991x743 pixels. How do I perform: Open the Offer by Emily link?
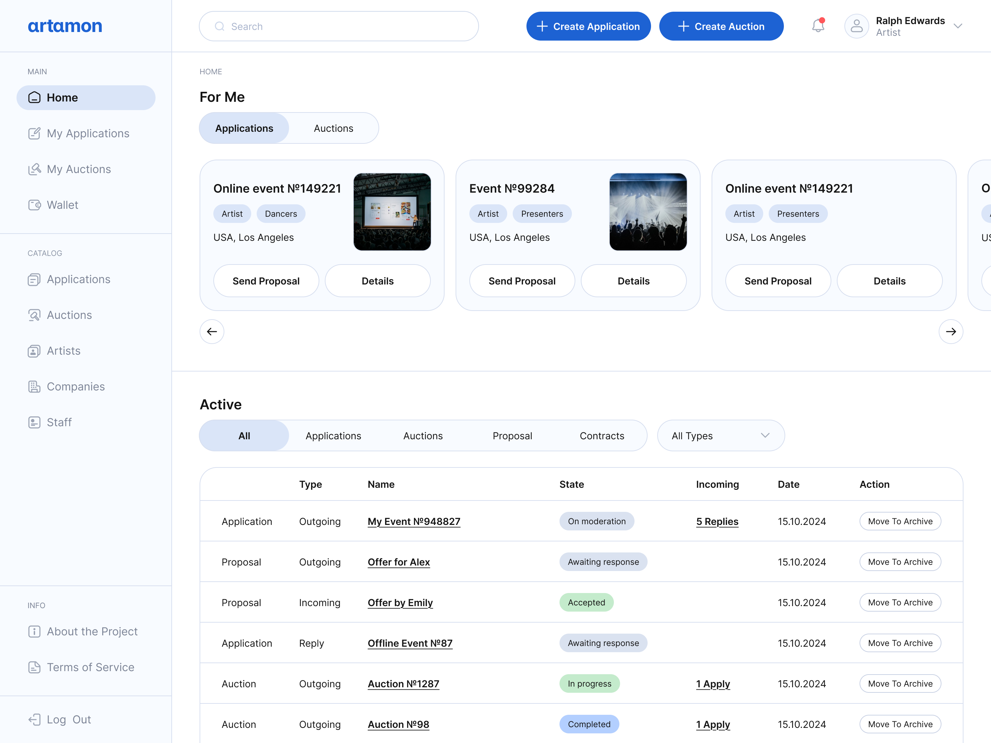point(400,602)
